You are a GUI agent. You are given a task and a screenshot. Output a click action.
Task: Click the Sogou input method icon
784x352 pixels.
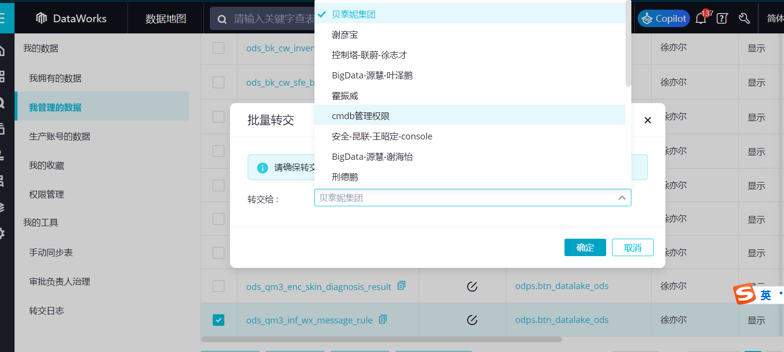pyautogui.click(x=744, y=294)
